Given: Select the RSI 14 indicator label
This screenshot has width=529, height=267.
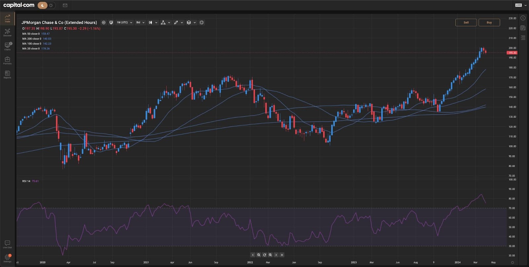Looking at the screenshot, I should [26, 181].
